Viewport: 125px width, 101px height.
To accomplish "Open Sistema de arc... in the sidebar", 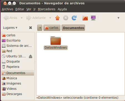I will point(17,46).
